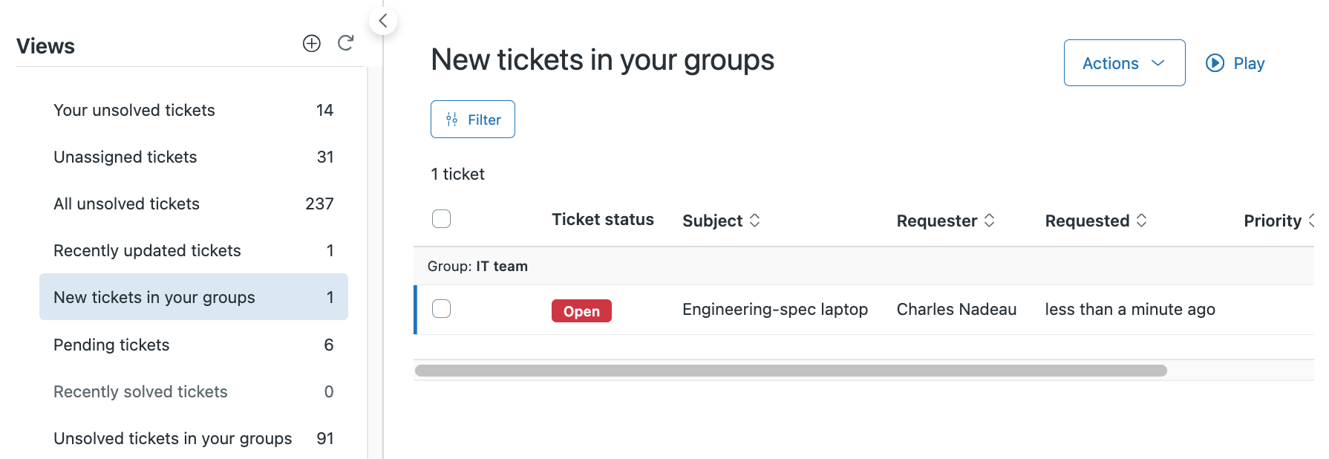The height and width of the screenshot is (459, 1329).
Task: Open the Actions dropdown menu
Action: [1124, 63]
